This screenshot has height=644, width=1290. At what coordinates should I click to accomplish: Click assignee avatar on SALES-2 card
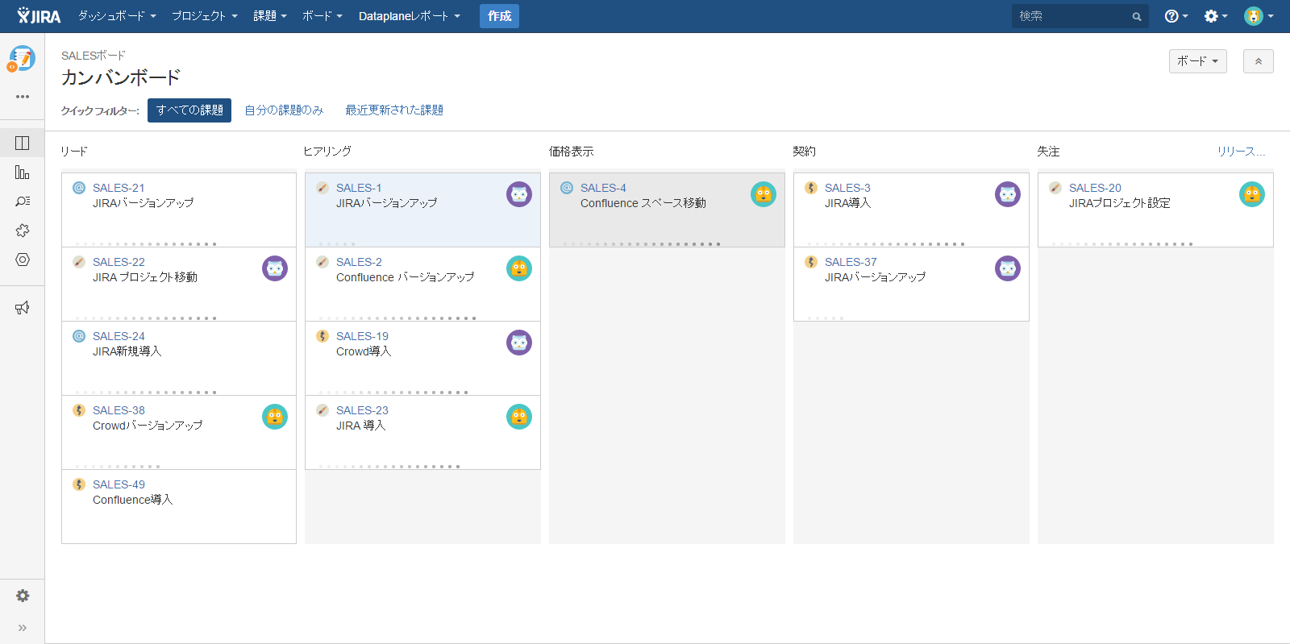(519, 268)
